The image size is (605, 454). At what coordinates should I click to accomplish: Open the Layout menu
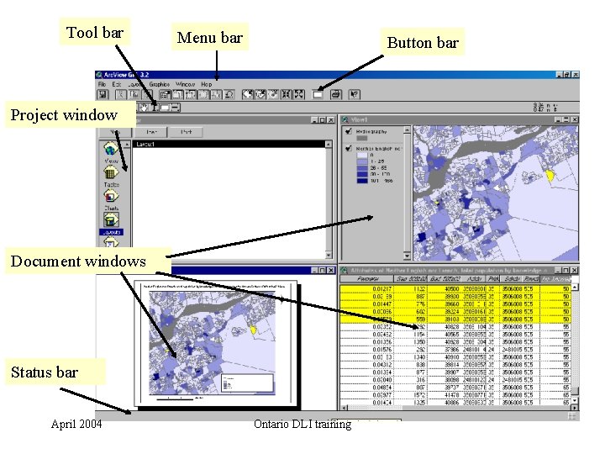click(135, 84)
